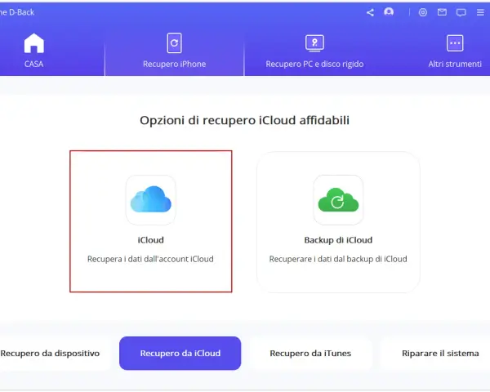
Task: Click the share icon in title bar
Action: [x=370, y=12]
